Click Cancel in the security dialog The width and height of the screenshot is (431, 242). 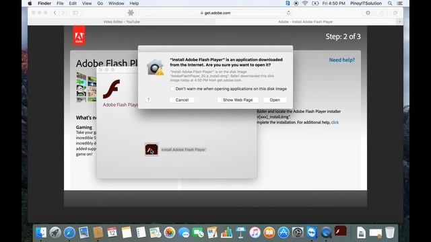pyautogui.click(x=182, y=100)
